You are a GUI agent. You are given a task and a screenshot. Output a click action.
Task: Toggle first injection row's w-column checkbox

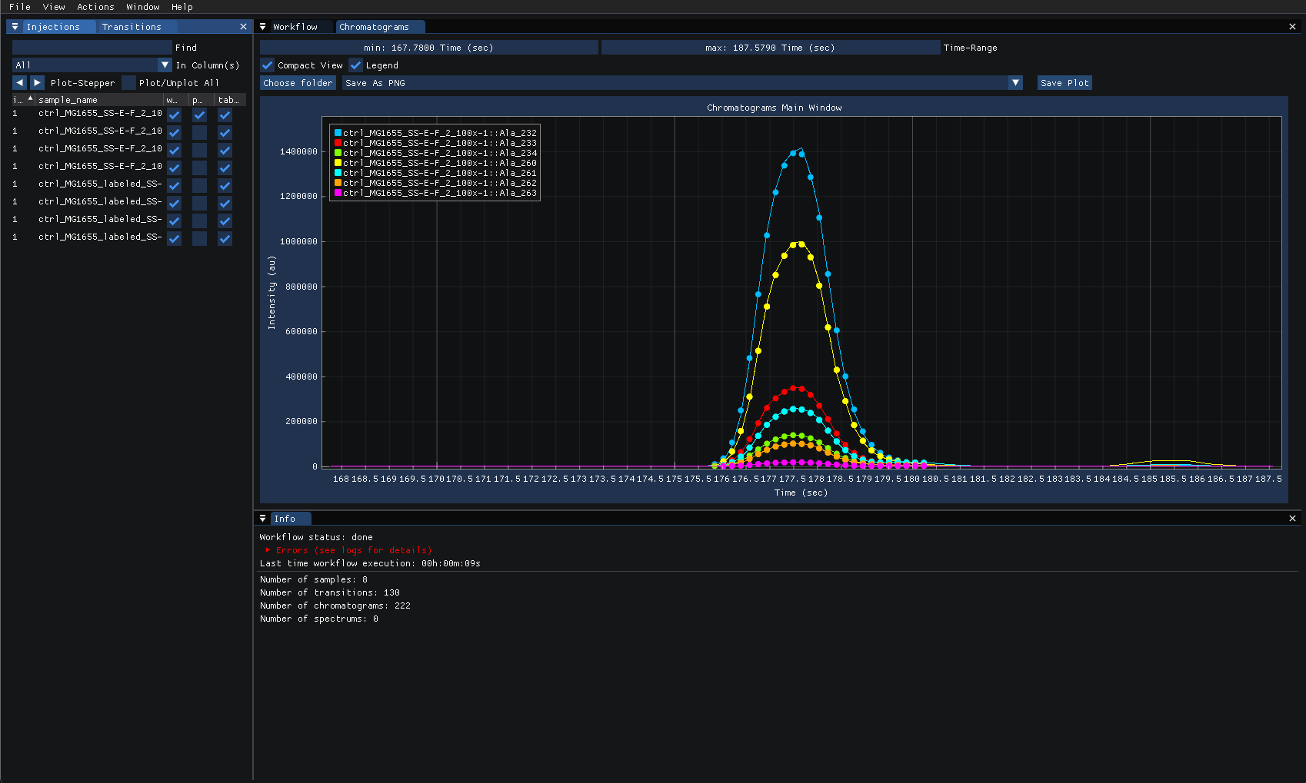tap(175, 114)
